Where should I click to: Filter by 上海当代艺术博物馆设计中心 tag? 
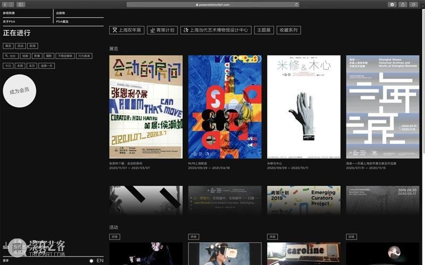pyautogui.click(x=216, y=30)
